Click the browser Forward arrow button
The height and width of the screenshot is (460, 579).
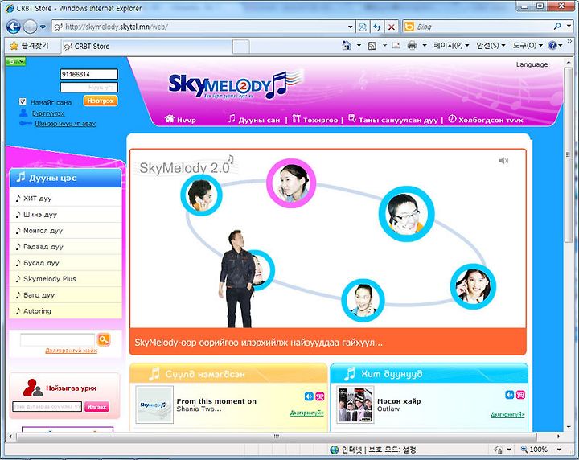31,27
